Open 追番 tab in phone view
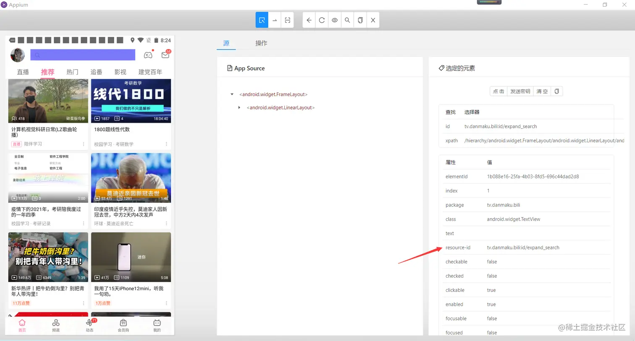 click(x=96, y=72)
